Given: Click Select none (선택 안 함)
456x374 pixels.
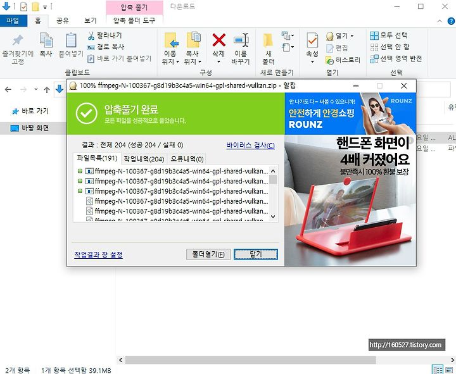Looking at the screenshot, I should click(x=389, y=47).
